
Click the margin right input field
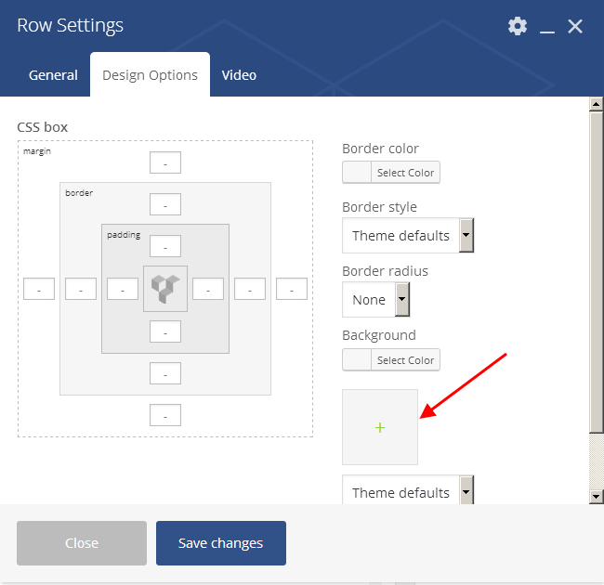click(x=292, y=290)
